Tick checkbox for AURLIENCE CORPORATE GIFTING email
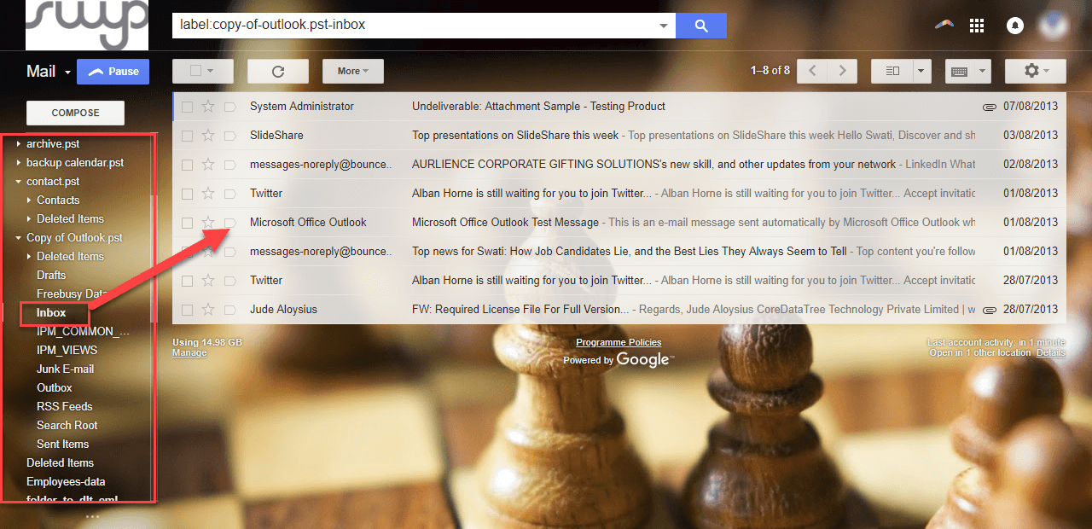1092x529 pixels. point(187,165)
